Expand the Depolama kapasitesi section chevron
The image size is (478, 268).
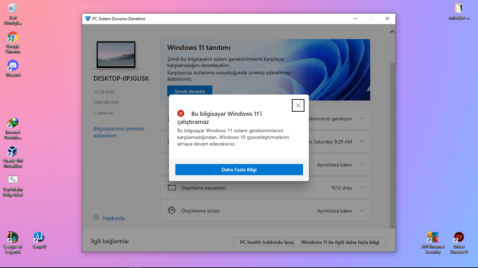point(362,188)
